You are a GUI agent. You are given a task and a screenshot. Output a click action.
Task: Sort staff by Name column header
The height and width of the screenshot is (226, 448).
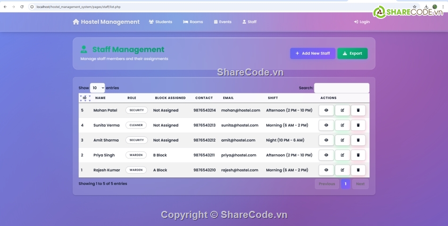click(100, 98)
